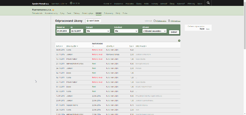Open the Uživatel dropdown
The height and width of the screenshot is (115, 246).
pyautogui.click(x=154, y=31)
